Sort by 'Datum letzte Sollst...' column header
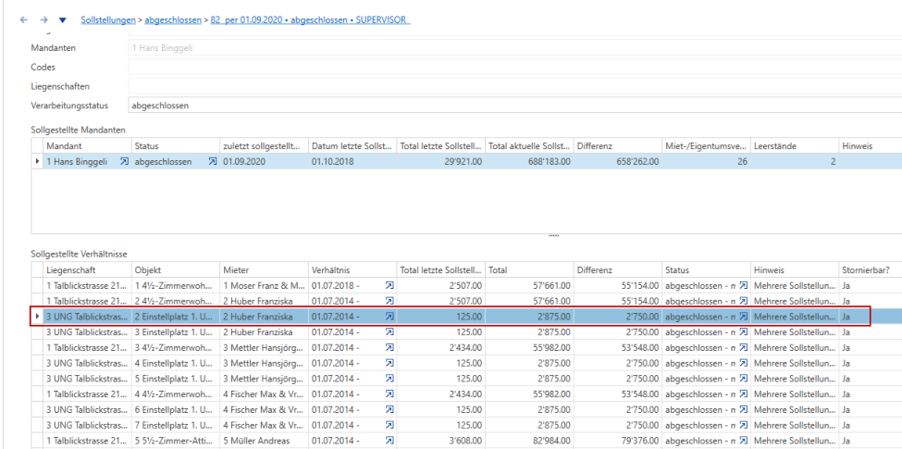902x449 pixels. tap(352, 146)
